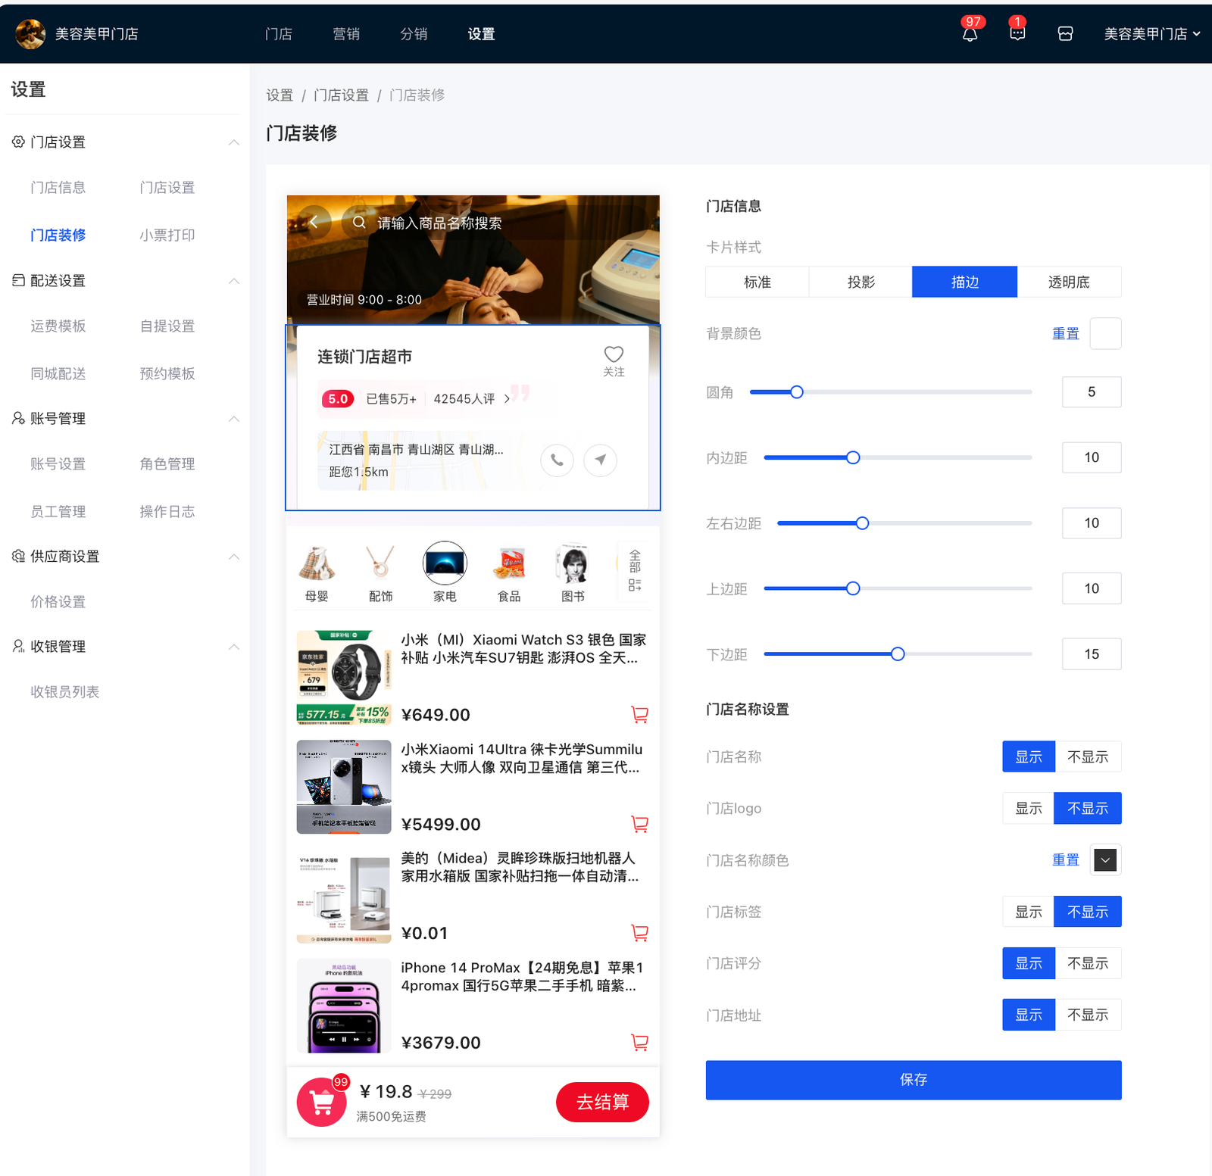Image resolution: width=1212 pixels, height=1176 pixels.
Task: Click 重置 link next to 背景颜色
Action: pos(1065,334)
